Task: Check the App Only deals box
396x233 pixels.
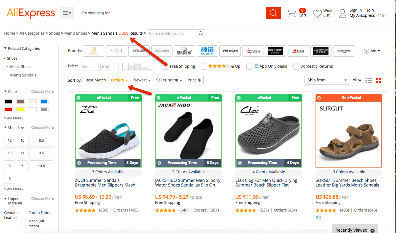Action: click(249, 67)
